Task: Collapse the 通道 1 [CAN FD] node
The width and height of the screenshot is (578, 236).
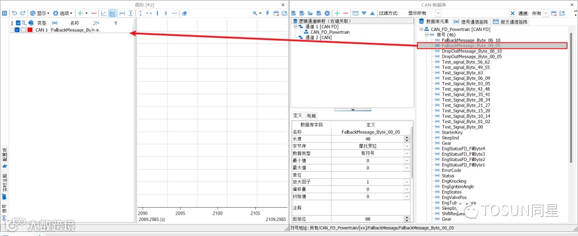Action: [295, 27]
